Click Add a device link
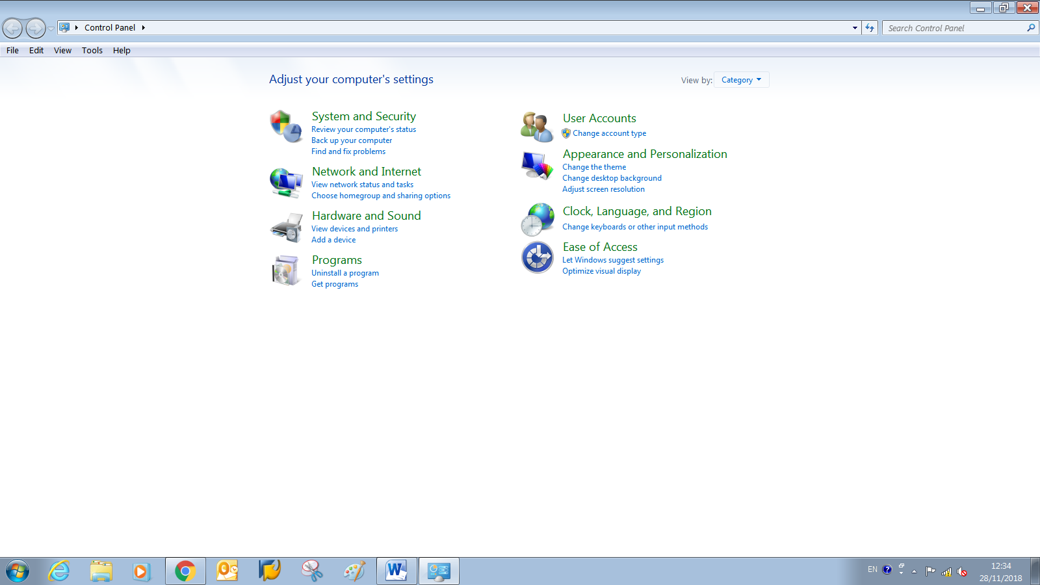The width and height of the screenshot is (1040, 585). [333, 240]
